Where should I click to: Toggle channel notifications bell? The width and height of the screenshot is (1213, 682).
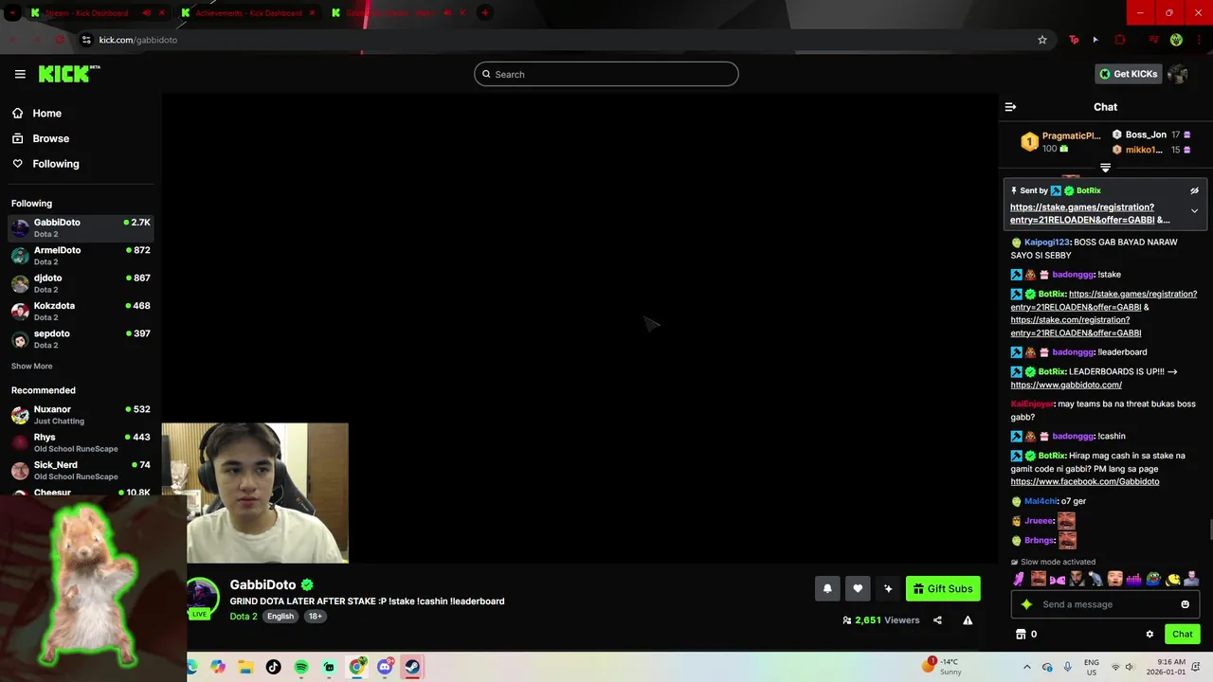[827, 588]
